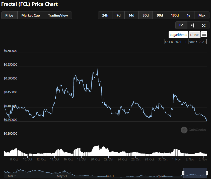Click the 14. Oct date label
This screenshot has height=179, width=211.
click(55, 159)
